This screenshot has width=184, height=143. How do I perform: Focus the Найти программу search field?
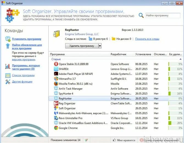pos(163,15)
